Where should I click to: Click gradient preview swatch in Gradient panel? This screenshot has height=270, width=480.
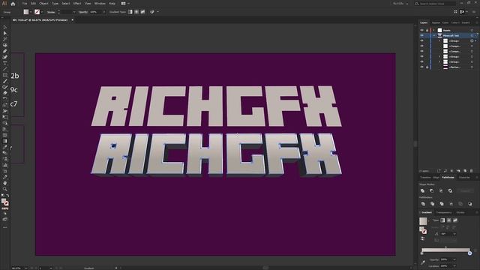[x=423, y=221]
